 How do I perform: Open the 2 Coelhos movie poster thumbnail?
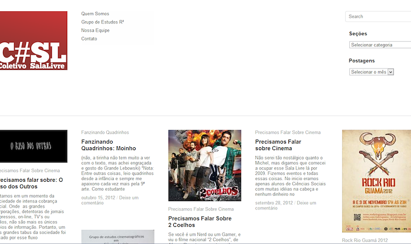(205, 165)
